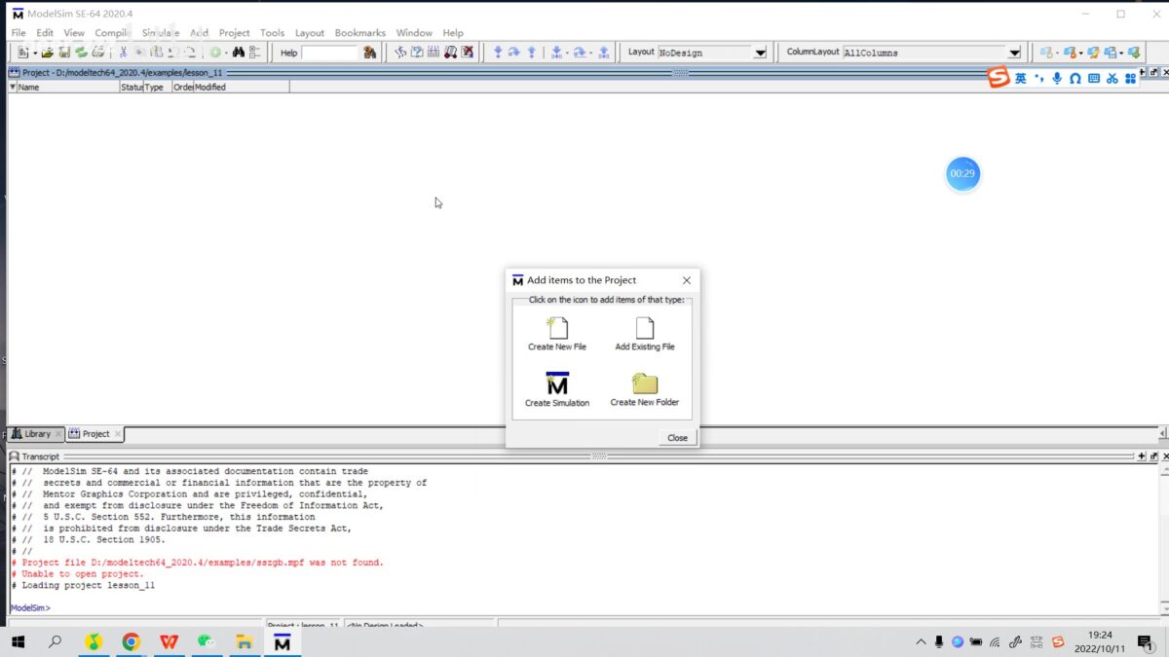This screenshot has width=1169, height=657.
Task: Zoom the Transcript pane with plus icon
Action: tap(1142, 456)
